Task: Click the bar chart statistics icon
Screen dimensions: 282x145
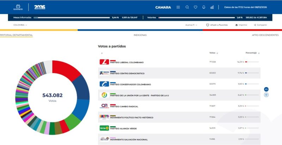Action: 212,7
